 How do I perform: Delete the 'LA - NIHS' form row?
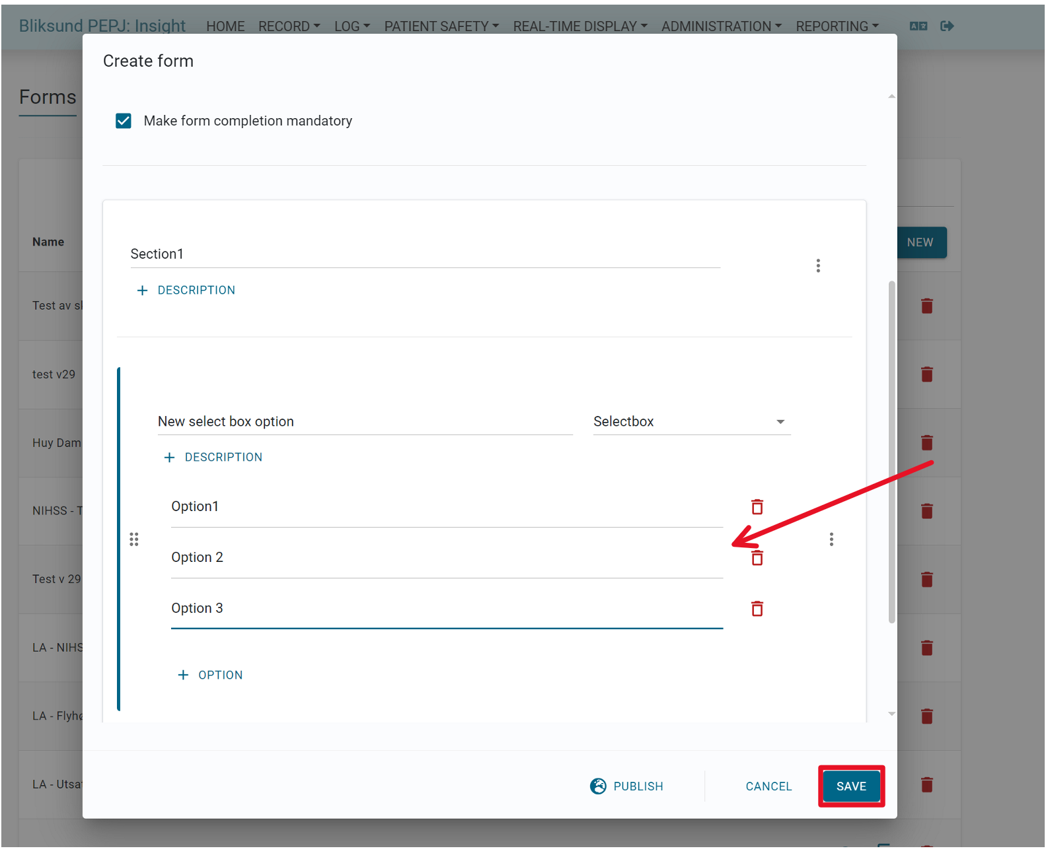pos(927,648)
